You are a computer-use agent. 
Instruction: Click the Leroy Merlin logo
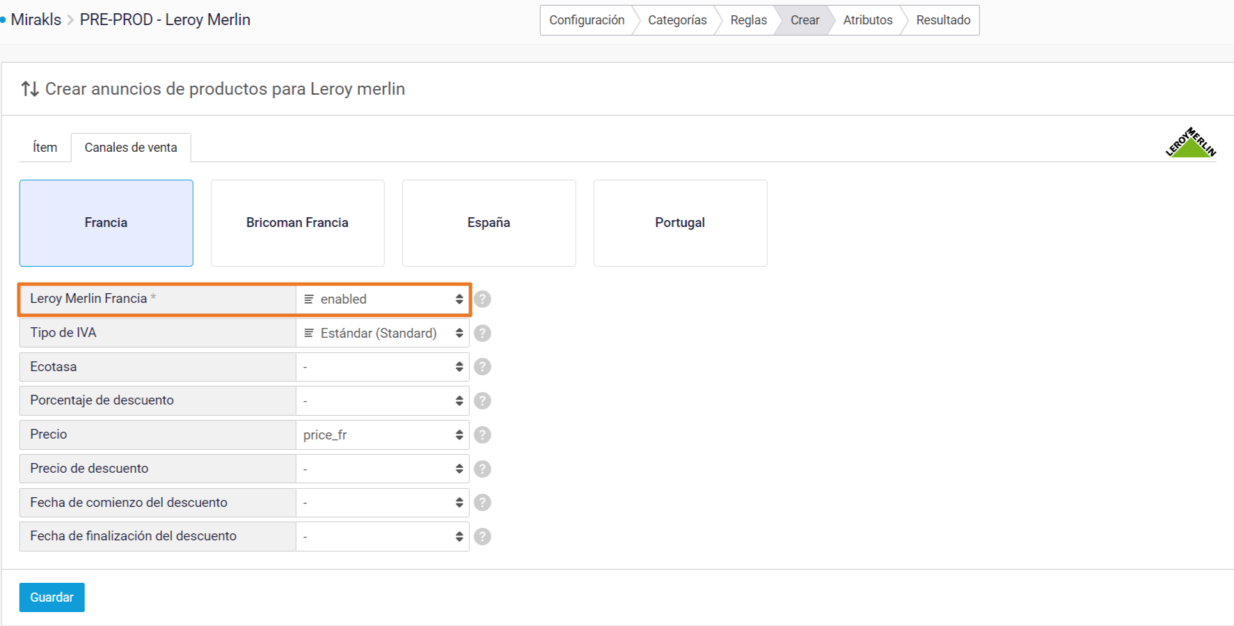click(x=1191, y=143)
